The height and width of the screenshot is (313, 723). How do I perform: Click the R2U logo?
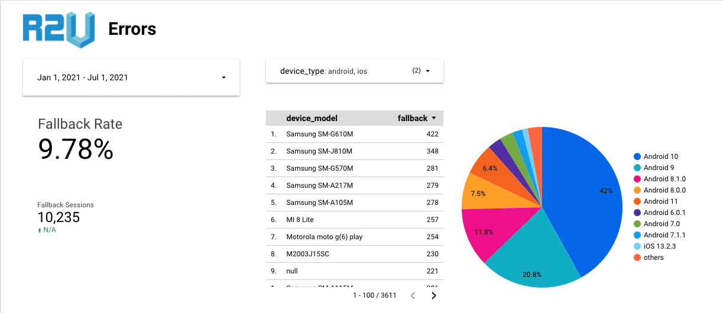pyautogui.click(x=58, y=30)
